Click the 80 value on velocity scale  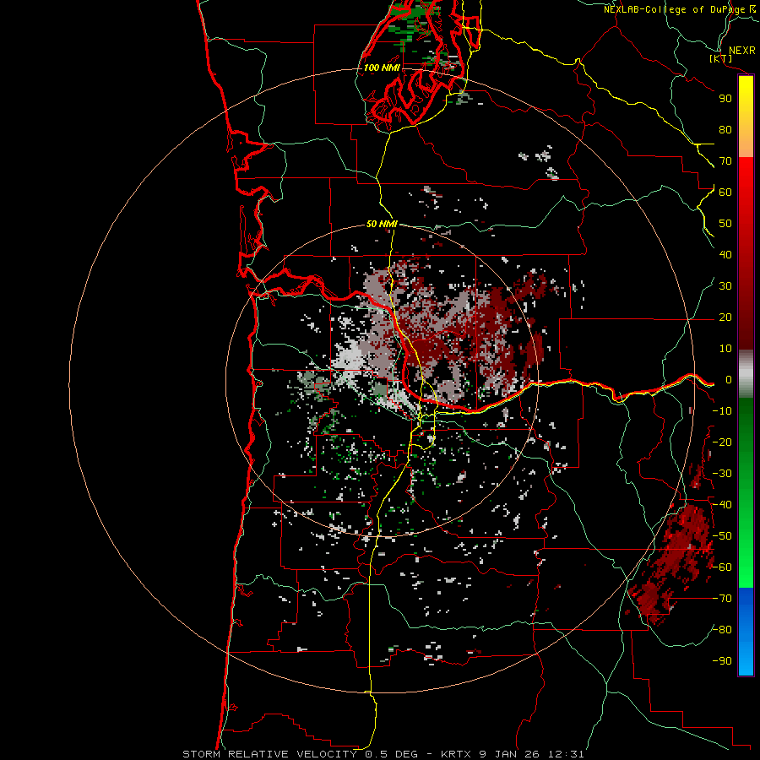coord(725,130)
